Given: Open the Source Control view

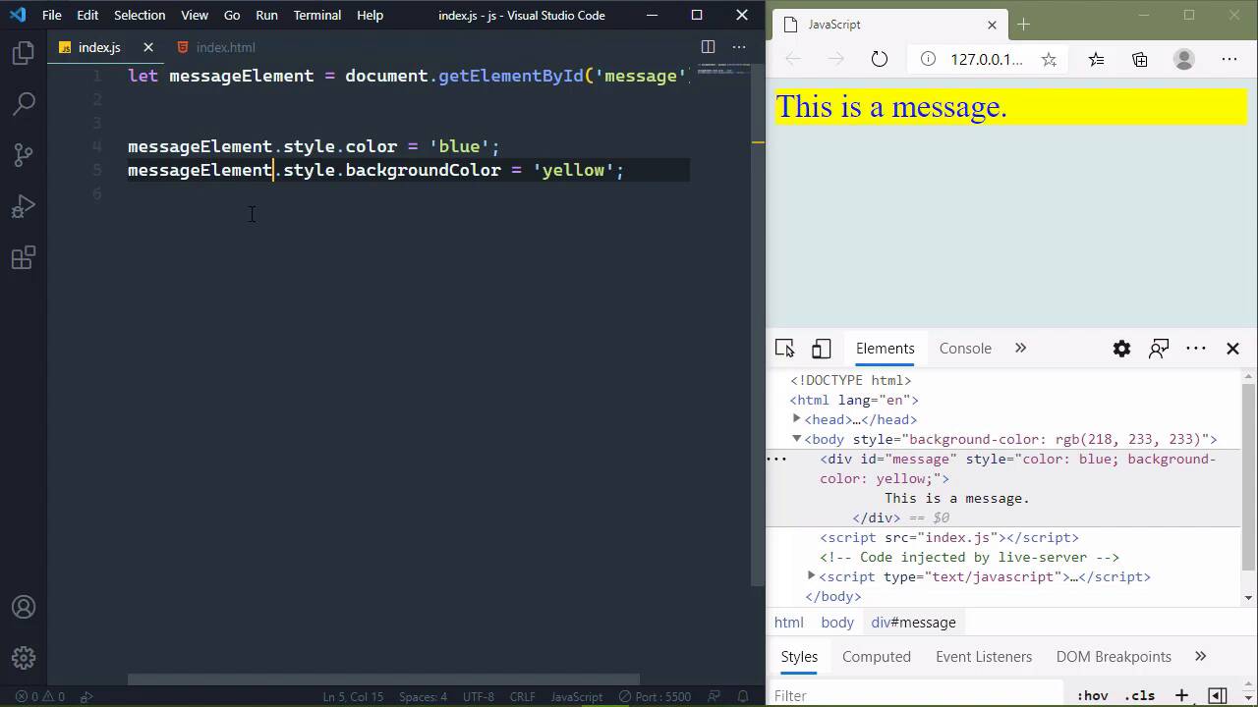Looking at the screenshot, I should point(24,155).
